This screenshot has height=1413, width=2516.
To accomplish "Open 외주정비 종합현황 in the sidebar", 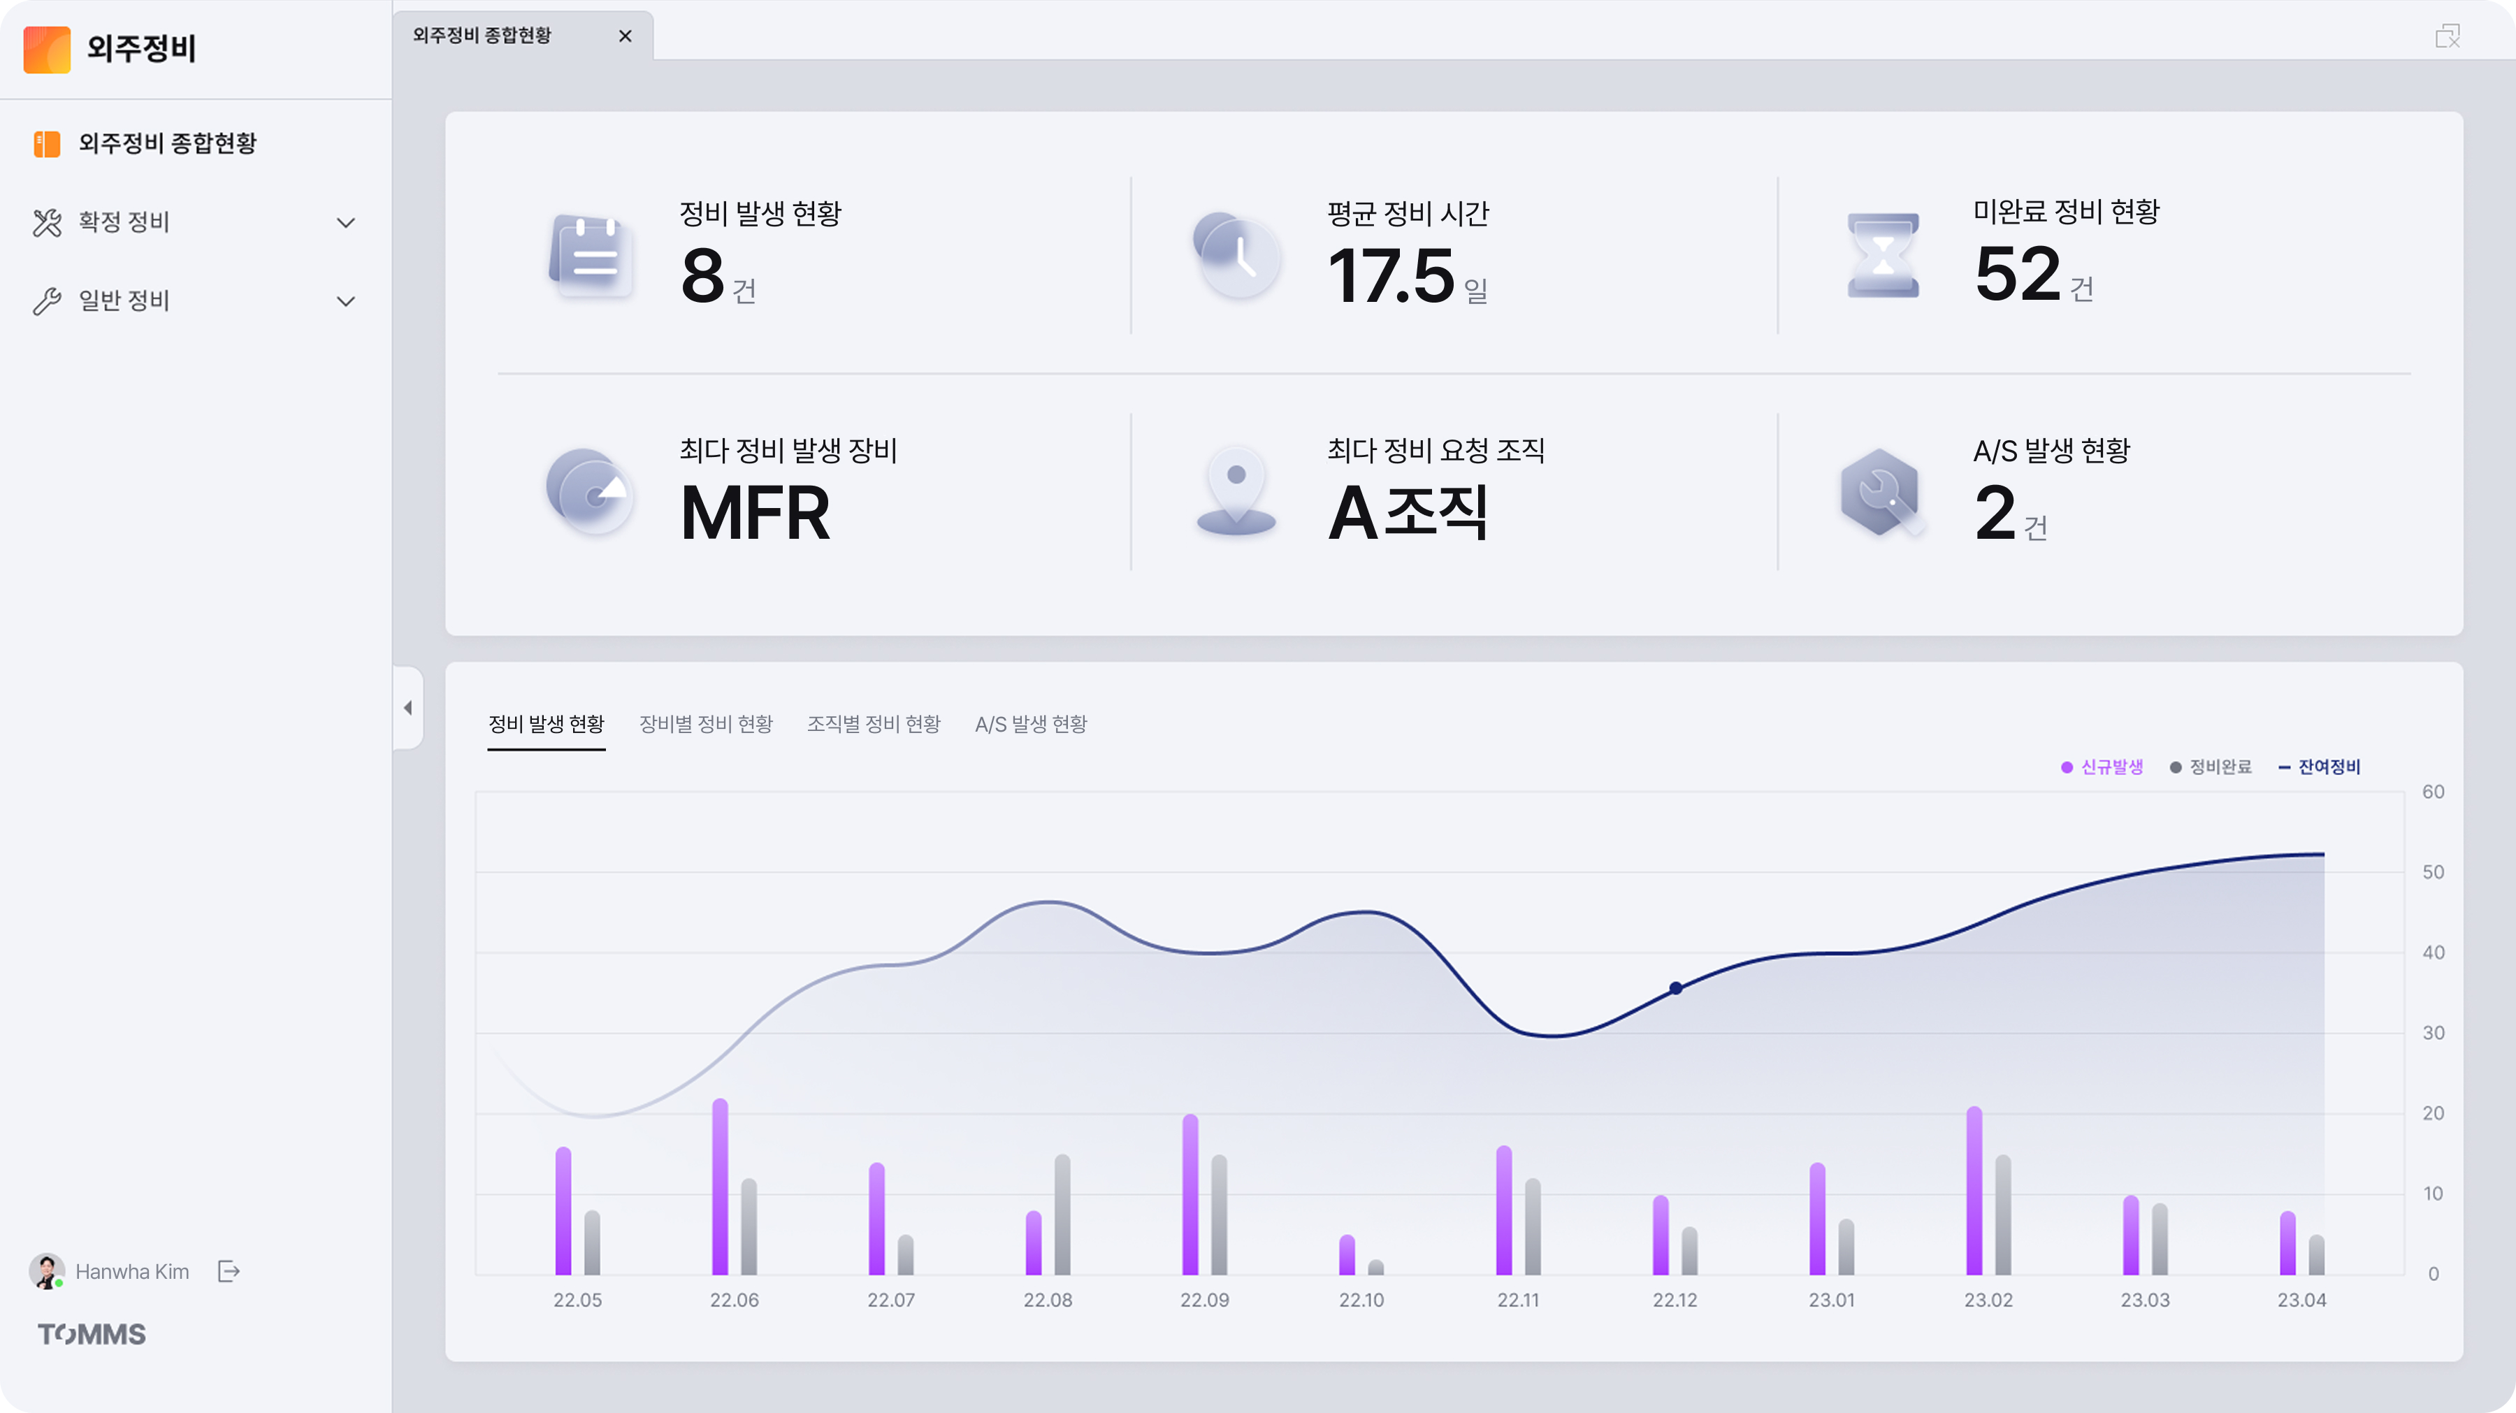I will [167, 143].
